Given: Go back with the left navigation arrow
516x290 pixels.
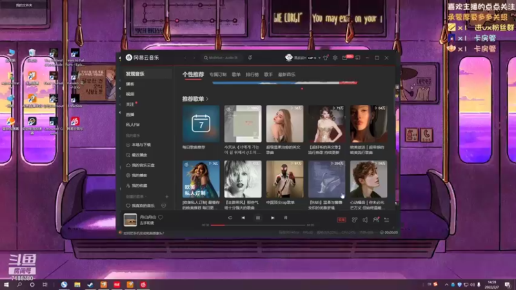Looking at the screenshot, I should (185, 58).
